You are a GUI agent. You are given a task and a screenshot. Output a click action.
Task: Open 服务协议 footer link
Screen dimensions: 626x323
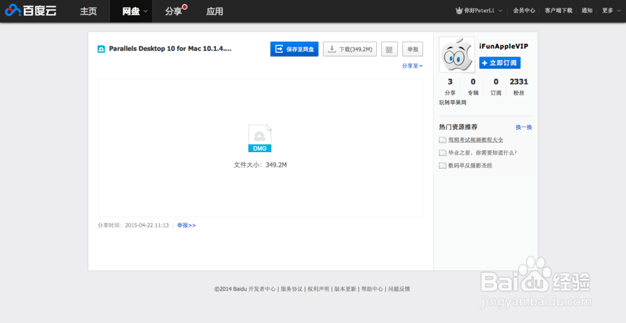coord(292,289)
